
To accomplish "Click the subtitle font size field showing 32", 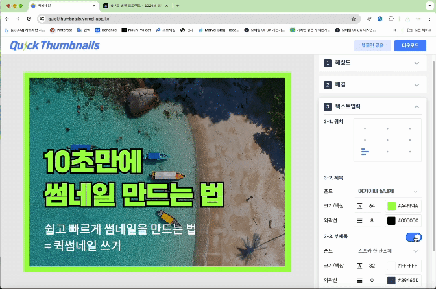I will click(372, 266).
